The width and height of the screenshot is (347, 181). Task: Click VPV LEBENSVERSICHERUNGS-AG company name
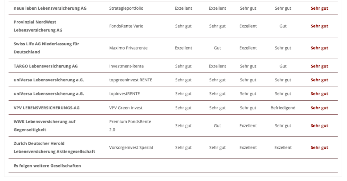coord(46,108)
